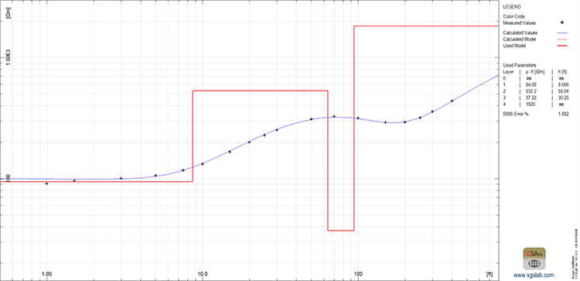This screenshot has width=580, height=281.
Task: Click the RMS Error value 1.882
Action: [x=563, y=114]
